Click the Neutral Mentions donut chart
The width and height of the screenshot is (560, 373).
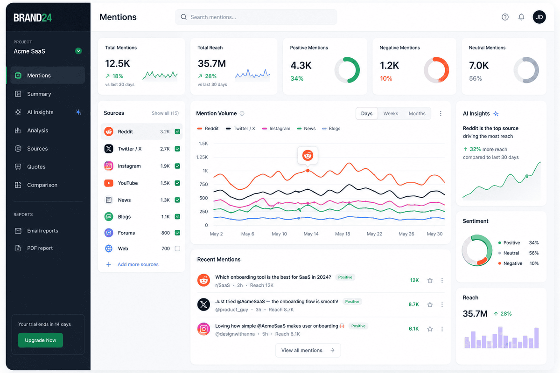(x=526, y=70)
